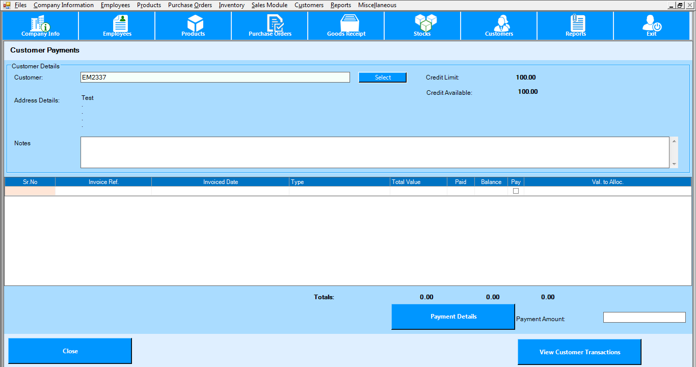Viewport: 696px width, 367px height.
Task: Click View Customer Transactions button
Action: [x=579, y=352]
